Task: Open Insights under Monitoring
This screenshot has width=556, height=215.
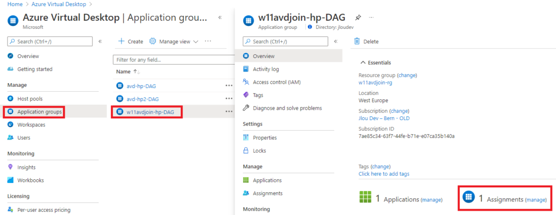Action: point(26,167)
